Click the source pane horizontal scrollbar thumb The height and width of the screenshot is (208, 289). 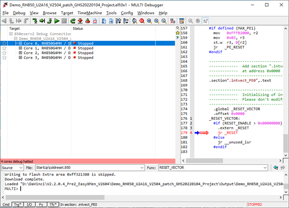[x=205, y=161]
